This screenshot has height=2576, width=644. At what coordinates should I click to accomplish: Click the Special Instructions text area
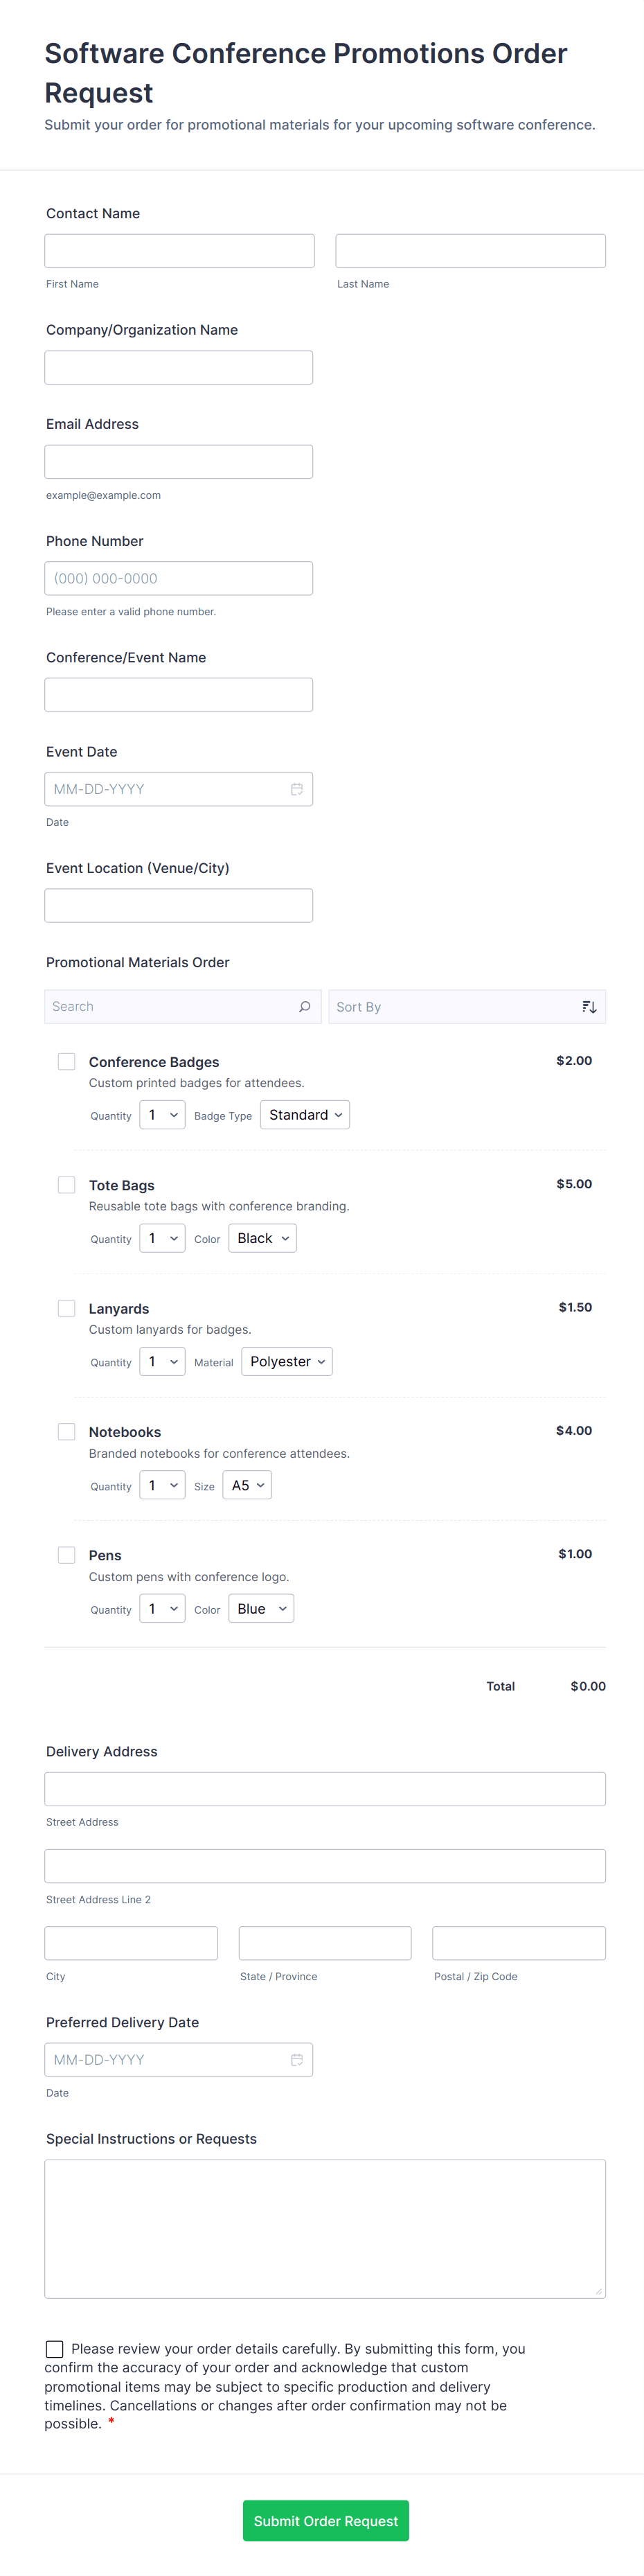coord(325,2228)
